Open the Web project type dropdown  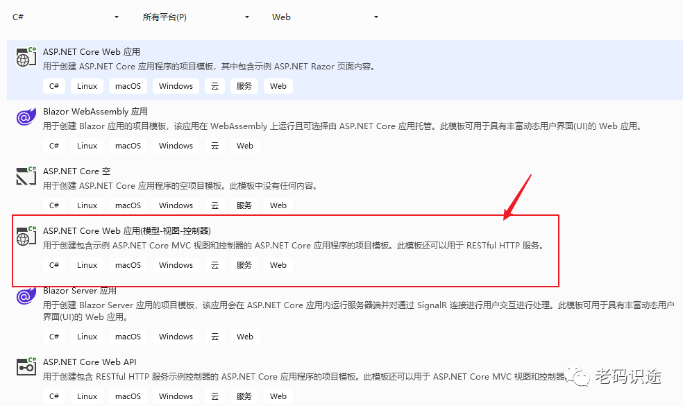(325, 17)
